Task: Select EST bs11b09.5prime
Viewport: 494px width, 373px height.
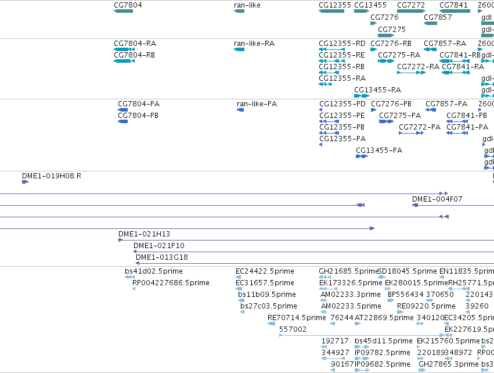Action: [241, 300]
